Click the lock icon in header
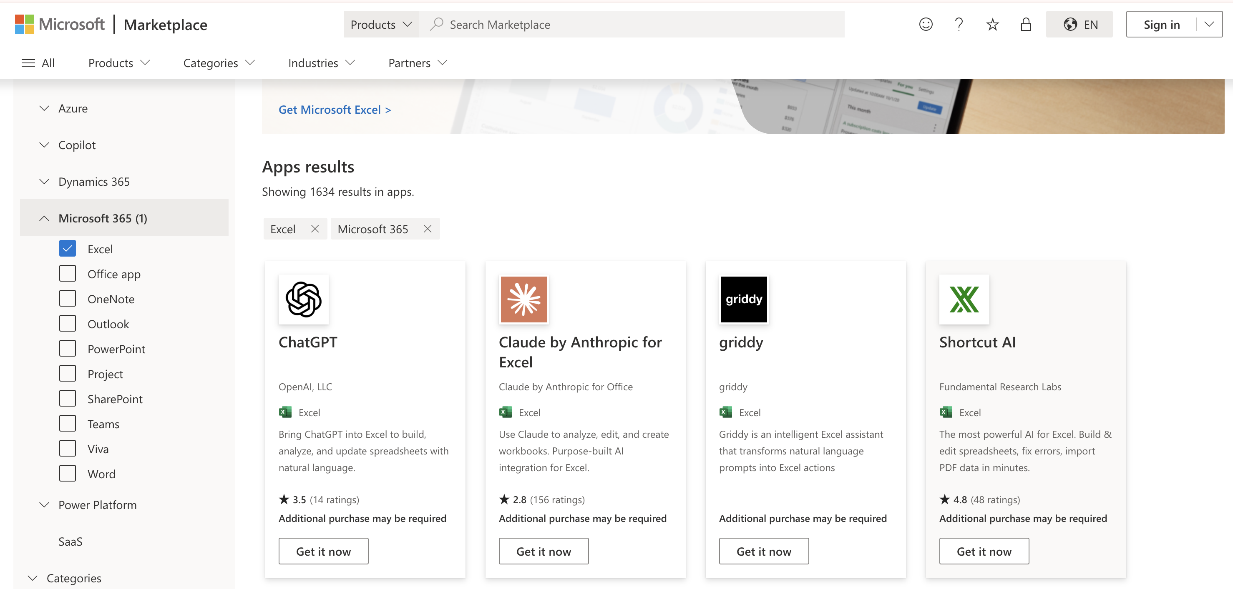The width and height of the screenshot is (1233, 589). [1026, 25]
